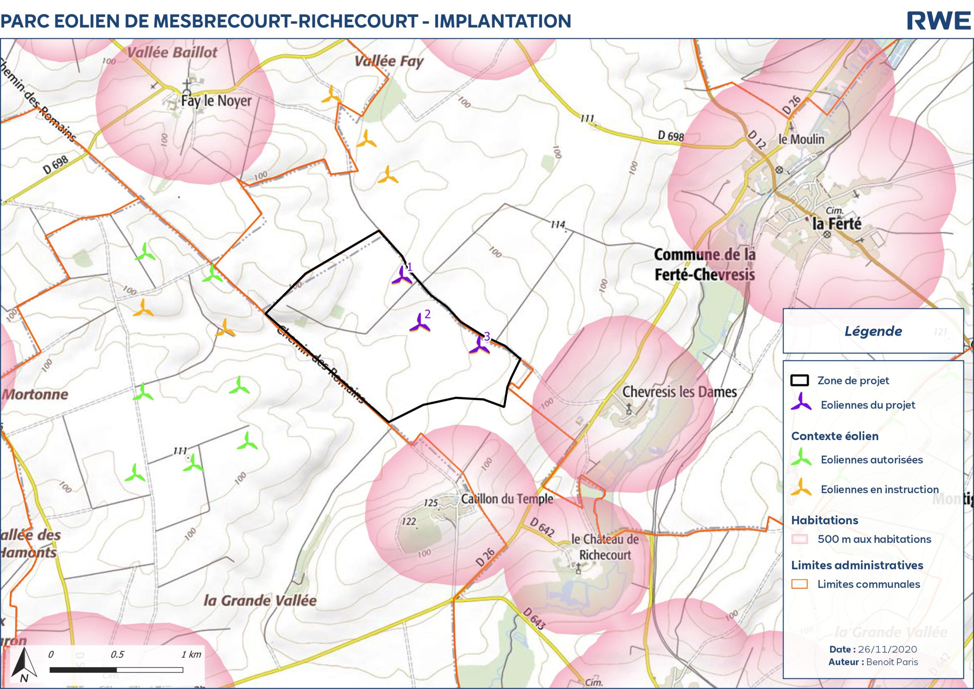Click the 'Commune de la Ferté-Chevresis' label

click(705, 265)
